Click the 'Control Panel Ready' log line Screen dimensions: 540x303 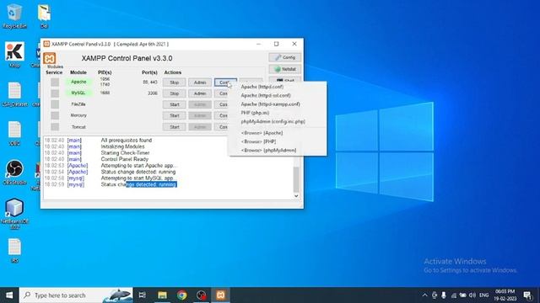124,159
